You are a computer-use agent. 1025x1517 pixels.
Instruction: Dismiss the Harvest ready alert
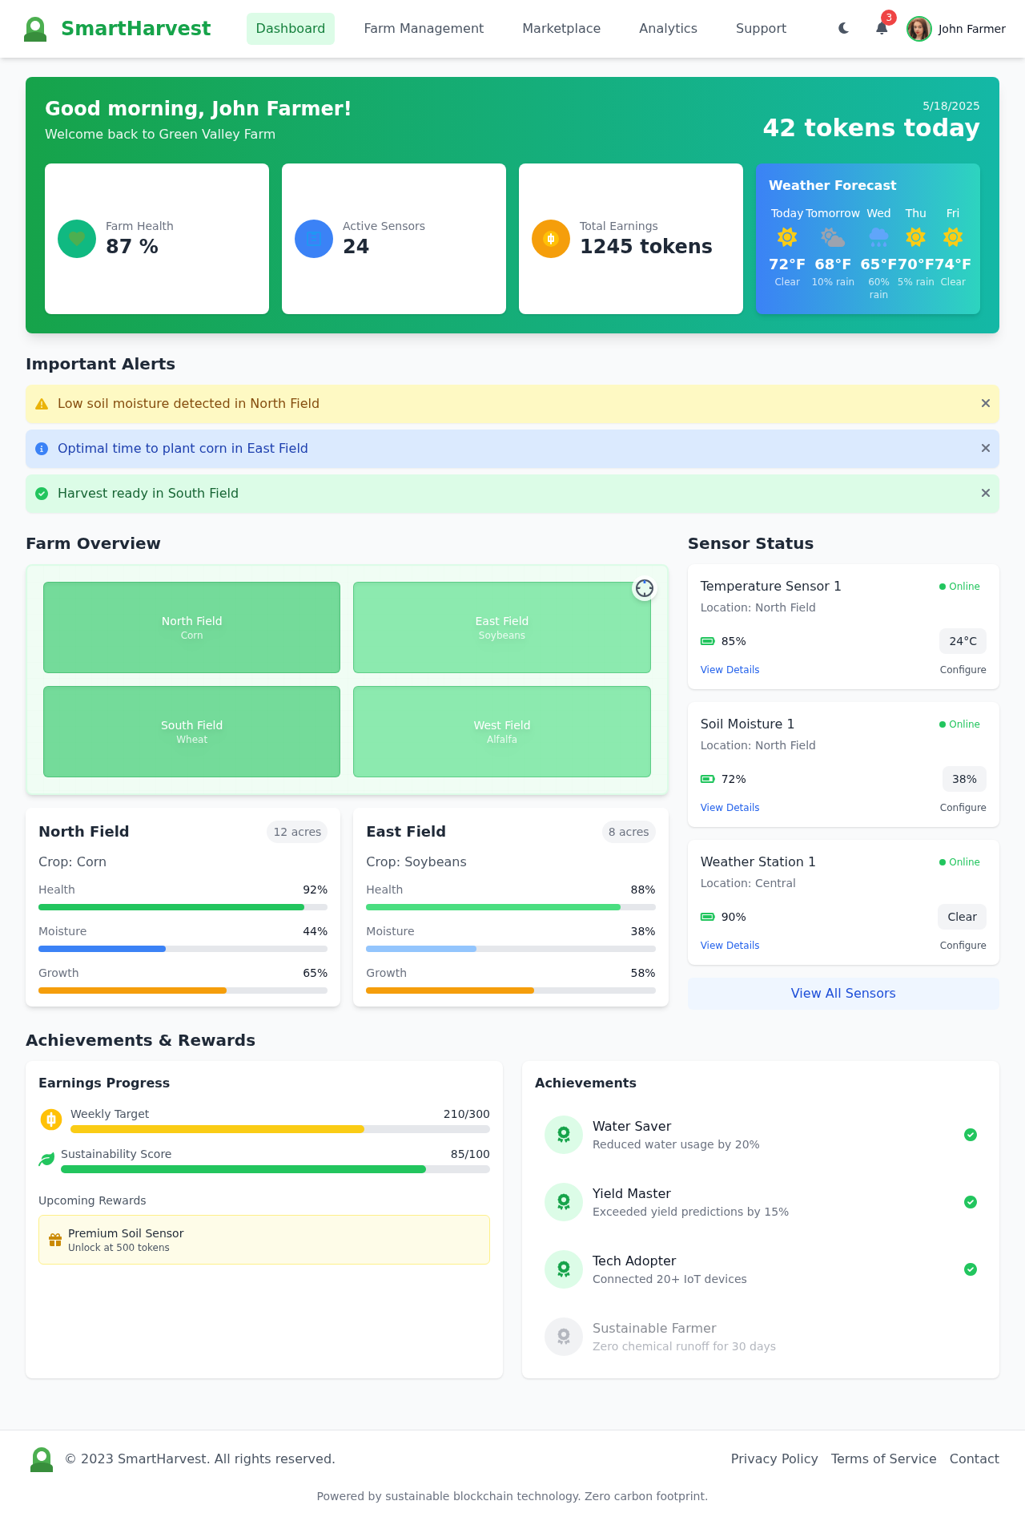pyautogui.click(x=986, y=493)
